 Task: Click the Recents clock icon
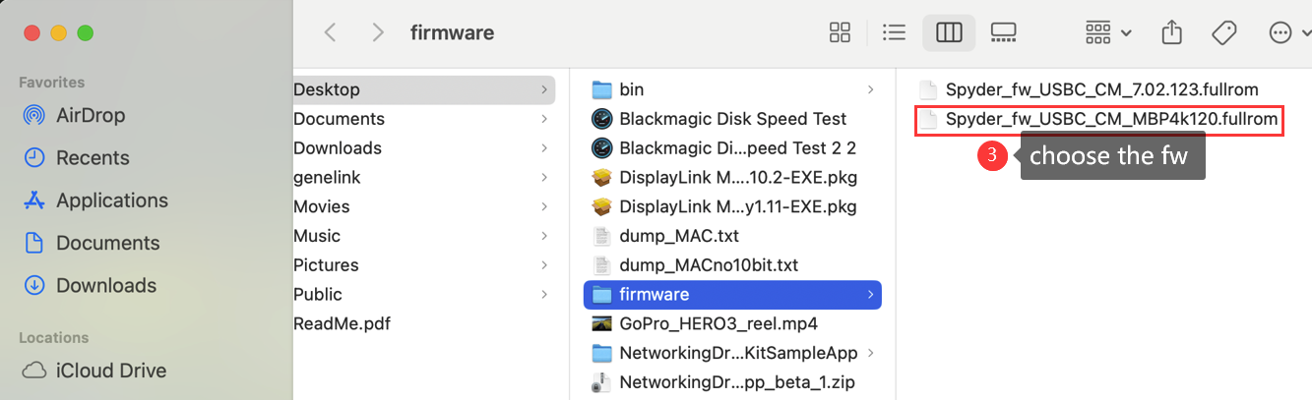point(34,157)
